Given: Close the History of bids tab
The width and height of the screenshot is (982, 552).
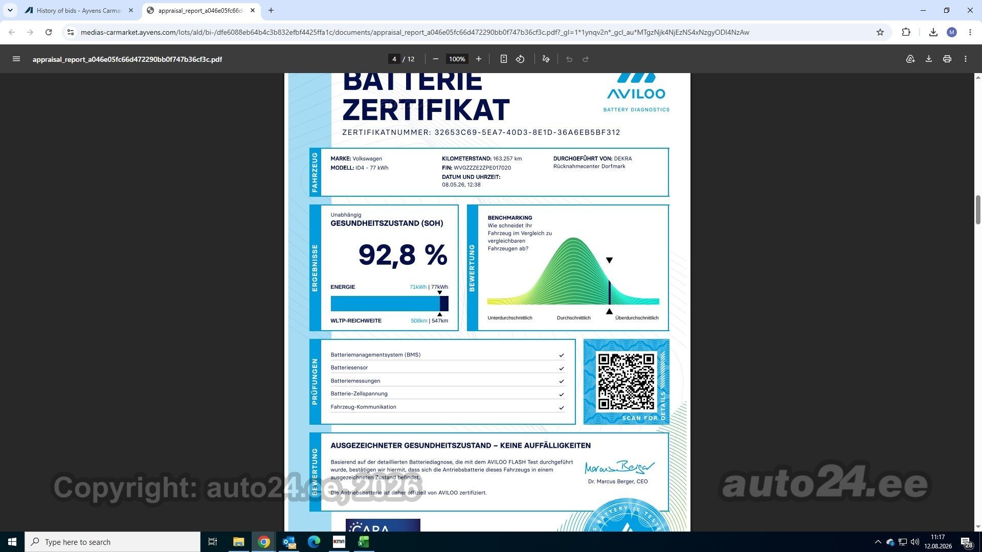Looking at the screenshot, I should click(131, 10).
